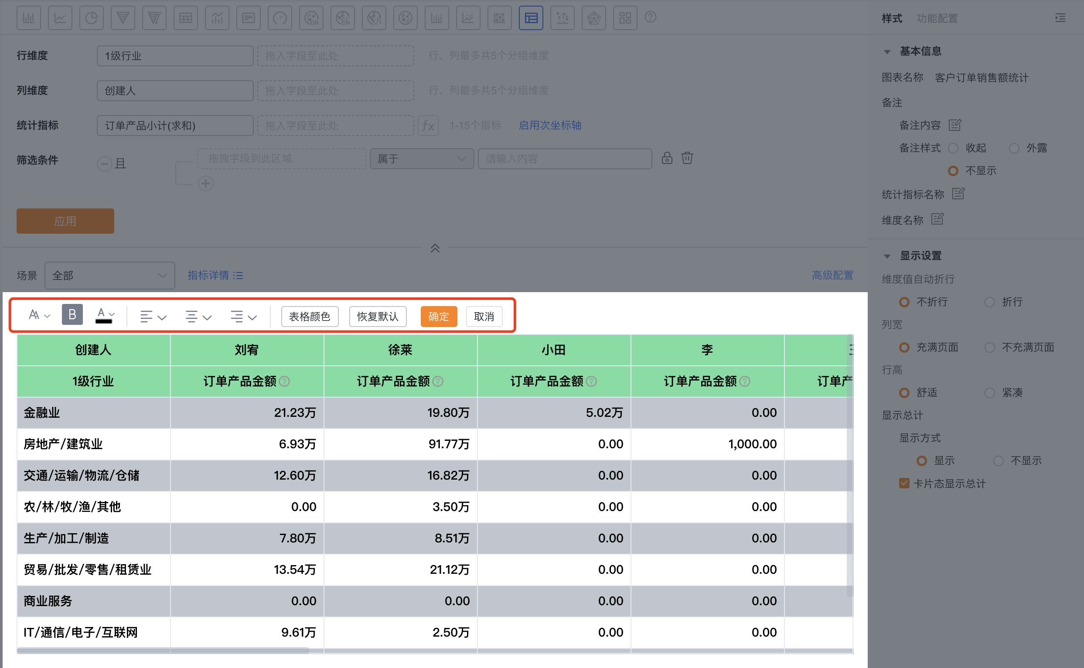1084x668 pixels.
Task: Select the gauge chart type icon
Action: coord(280,18)
